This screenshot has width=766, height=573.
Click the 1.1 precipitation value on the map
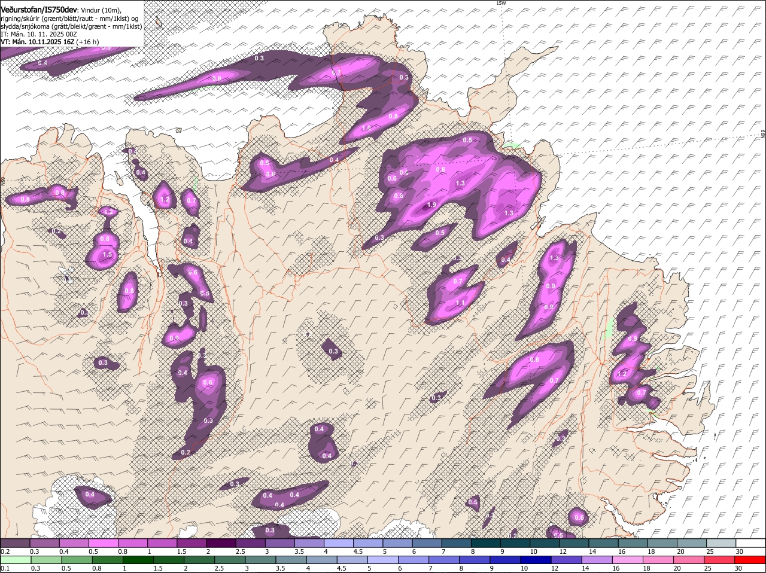tap(460, 303)
